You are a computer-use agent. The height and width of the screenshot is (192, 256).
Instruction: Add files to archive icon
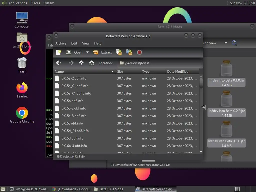pyautogui.click(x=119, y=52)
